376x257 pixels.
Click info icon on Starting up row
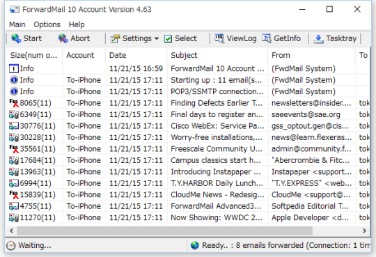[14, 80]
